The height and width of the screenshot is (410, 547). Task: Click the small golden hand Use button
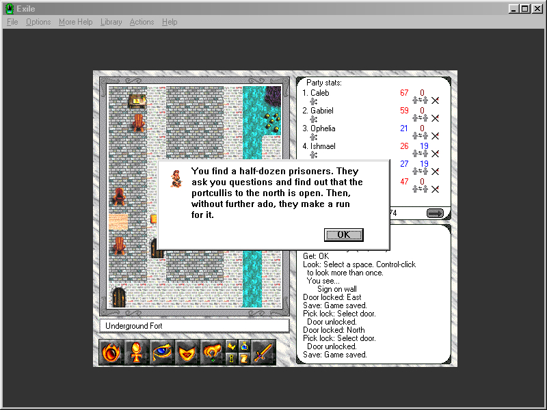tap(232, 346)
